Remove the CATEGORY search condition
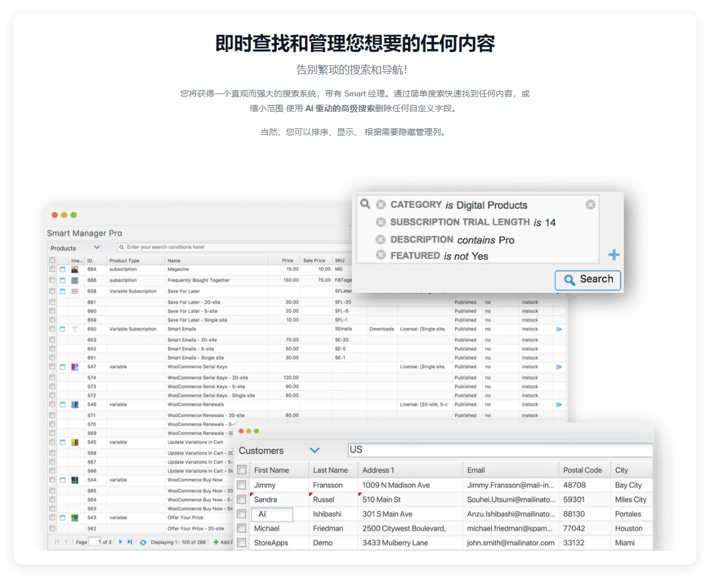The image size is (710, 578). (381, 205)
